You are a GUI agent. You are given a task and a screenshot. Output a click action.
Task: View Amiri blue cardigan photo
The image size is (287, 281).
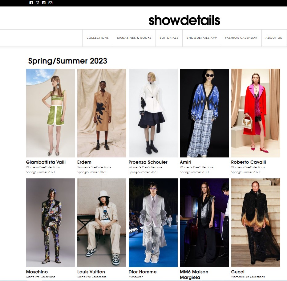tap(204, 113)
